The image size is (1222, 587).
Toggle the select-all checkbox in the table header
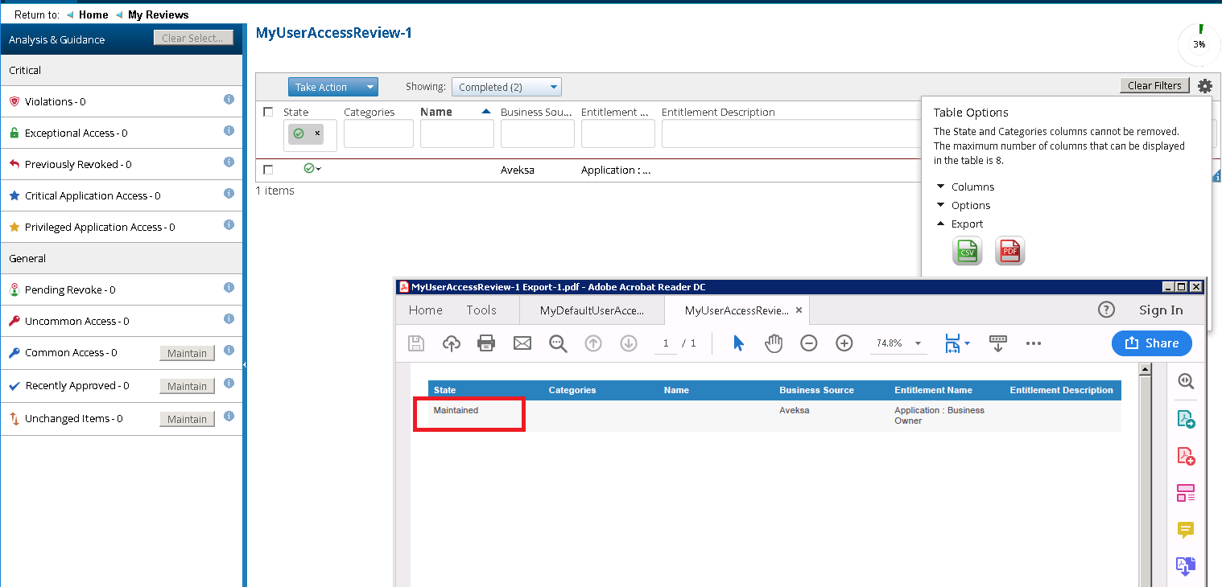tap(268, 112)
